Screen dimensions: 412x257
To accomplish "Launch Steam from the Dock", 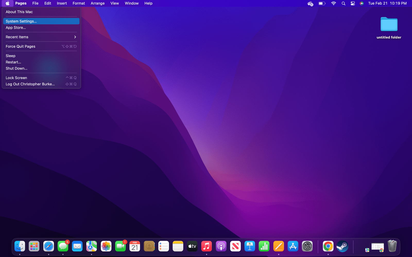I will (342, 246).
